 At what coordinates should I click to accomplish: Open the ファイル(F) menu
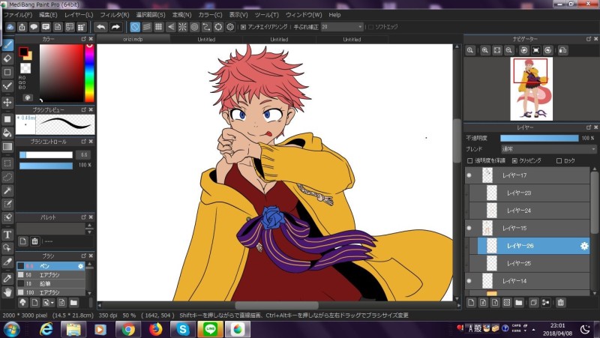18,14
